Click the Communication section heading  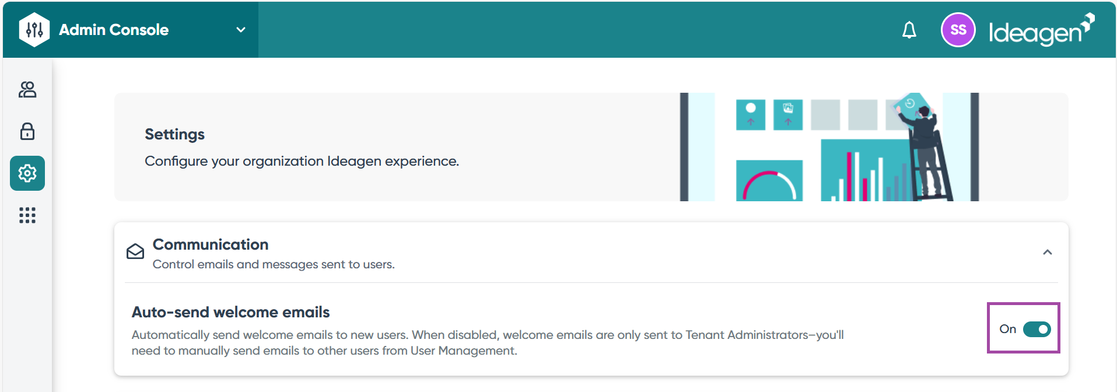pos(211,244)
